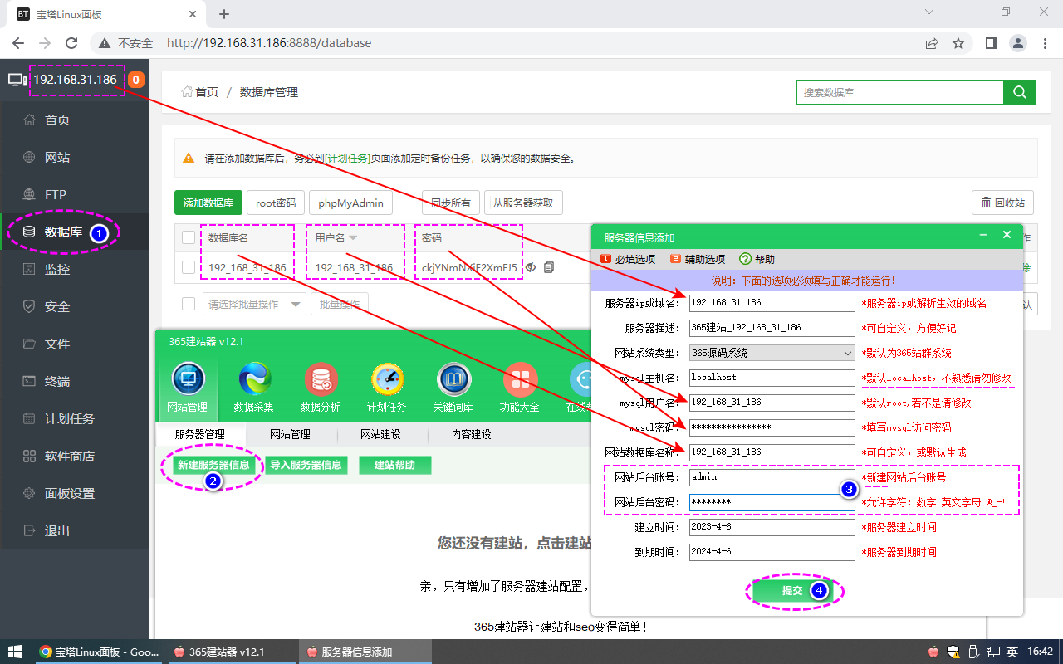Viewport: 1063px width, 664px height.
Task: Switch to 网站管理 tab in 365建站器
Action: (290, 434)
